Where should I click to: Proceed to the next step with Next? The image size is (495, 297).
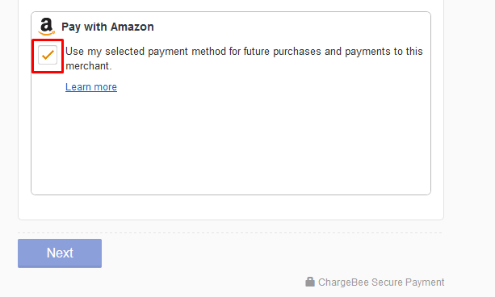(60, 253)
